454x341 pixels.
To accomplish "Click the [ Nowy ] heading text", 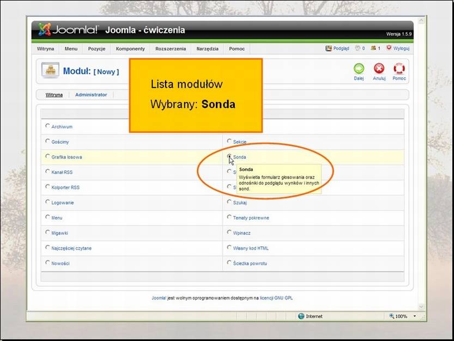I will point(106,72).
